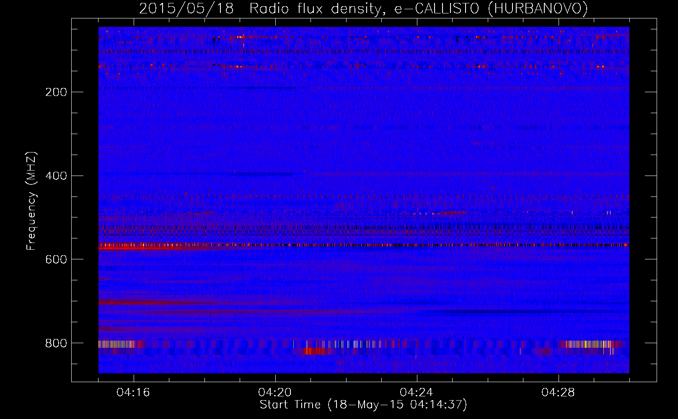Click the 04:20 time tick label

point(275,392)
